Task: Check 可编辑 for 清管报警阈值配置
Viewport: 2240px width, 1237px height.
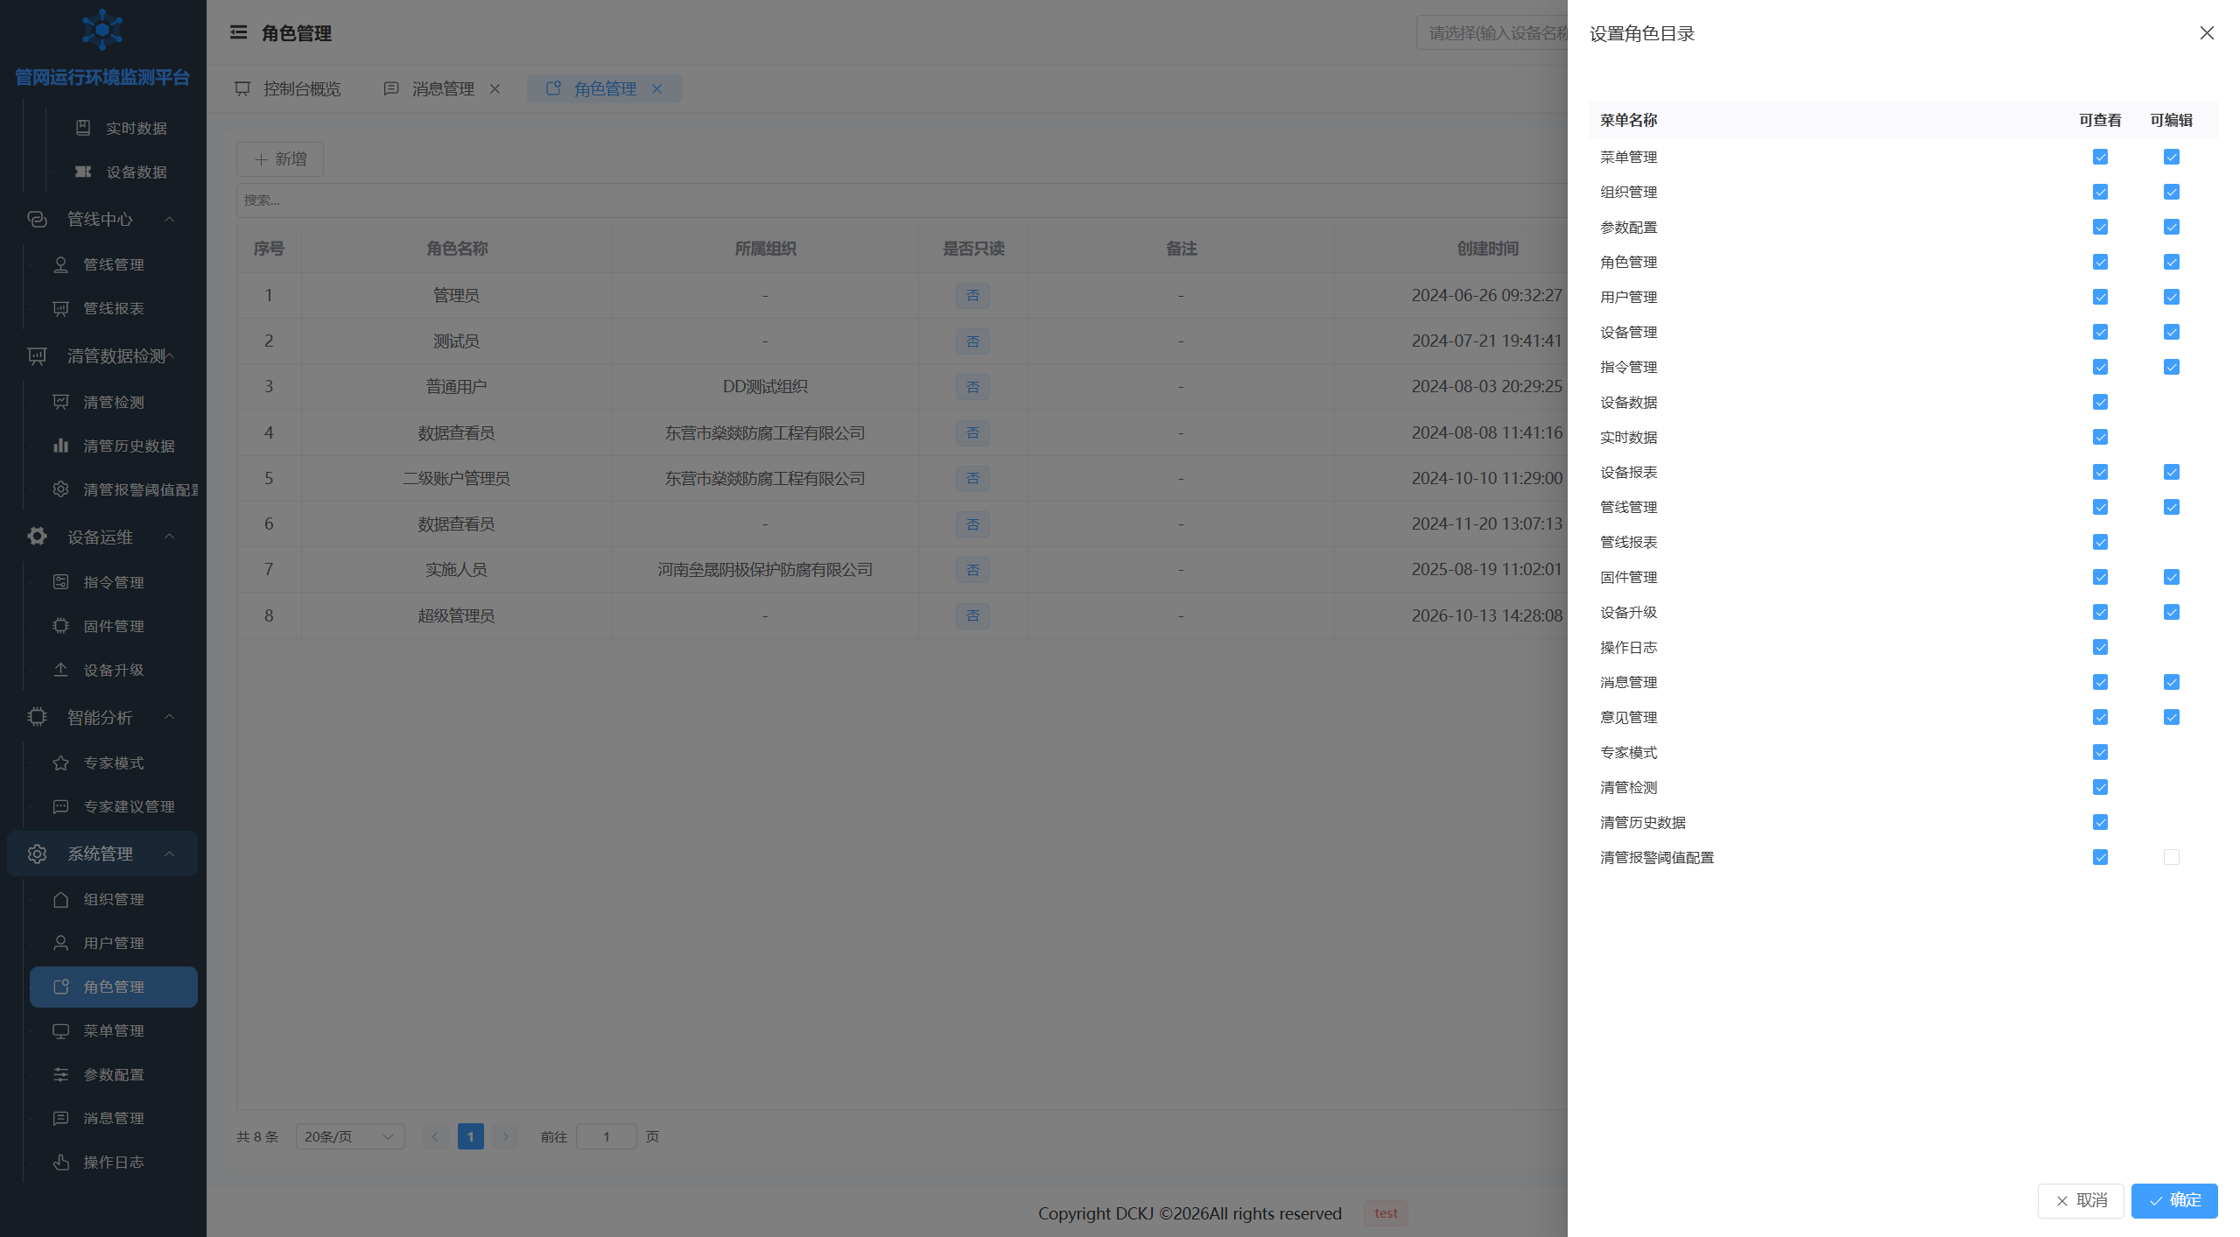Action: tap(2172, 857)
